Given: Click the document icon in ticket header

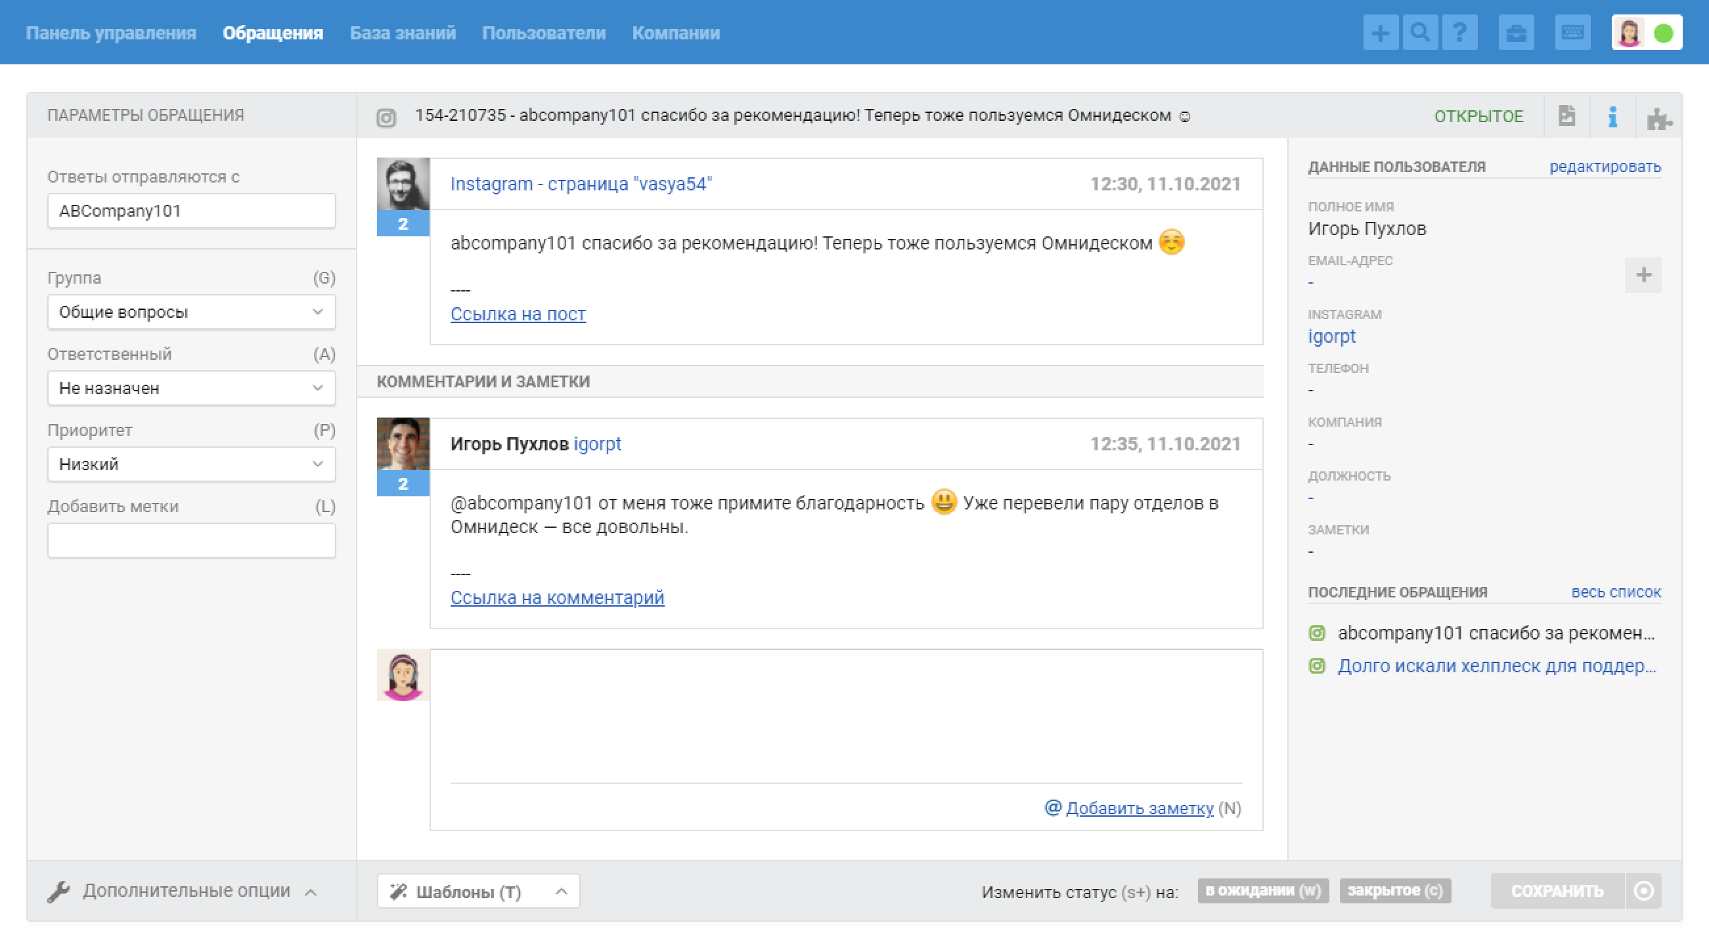Looking at the screenshot, I should tap(1566, 116).
